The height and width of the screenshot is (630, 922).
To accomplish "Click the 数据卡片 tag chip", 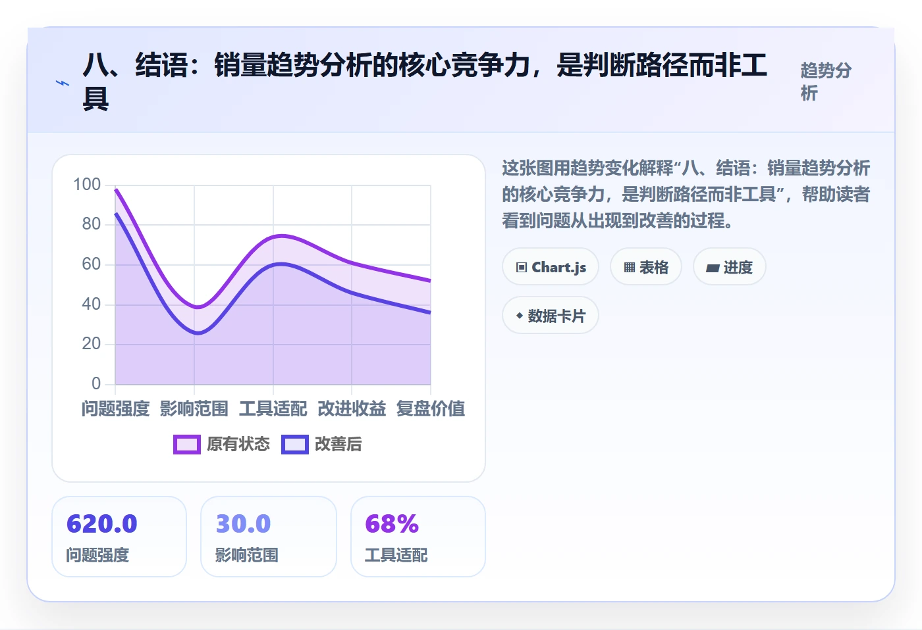I will (x=551, y=316).
